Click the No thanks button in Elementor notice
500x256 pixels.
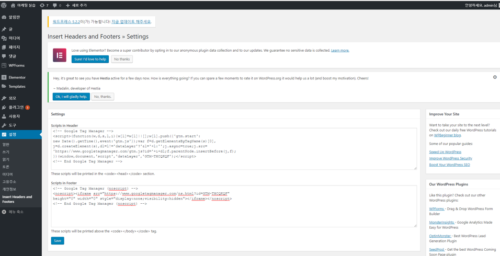coord(122,59)
